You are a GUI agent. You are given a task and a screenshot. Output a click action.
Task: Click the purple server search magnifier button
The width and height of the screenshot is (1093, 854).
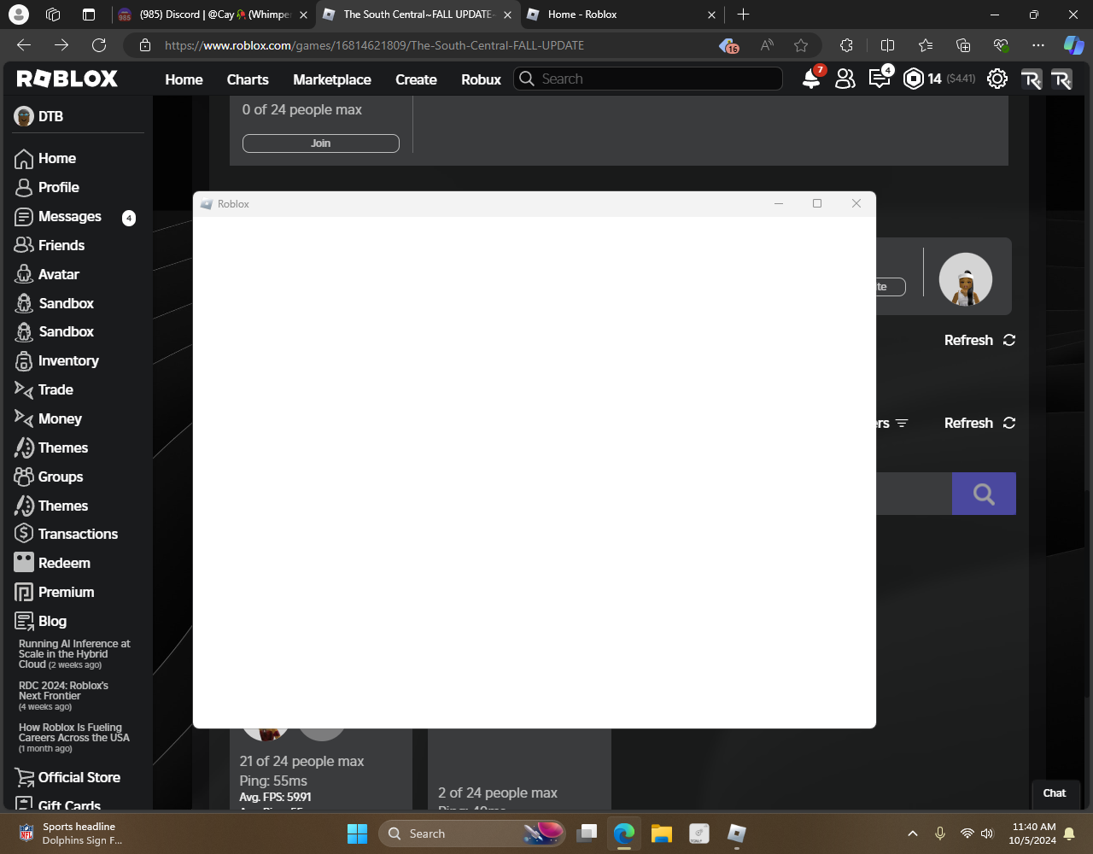(984, 494)
